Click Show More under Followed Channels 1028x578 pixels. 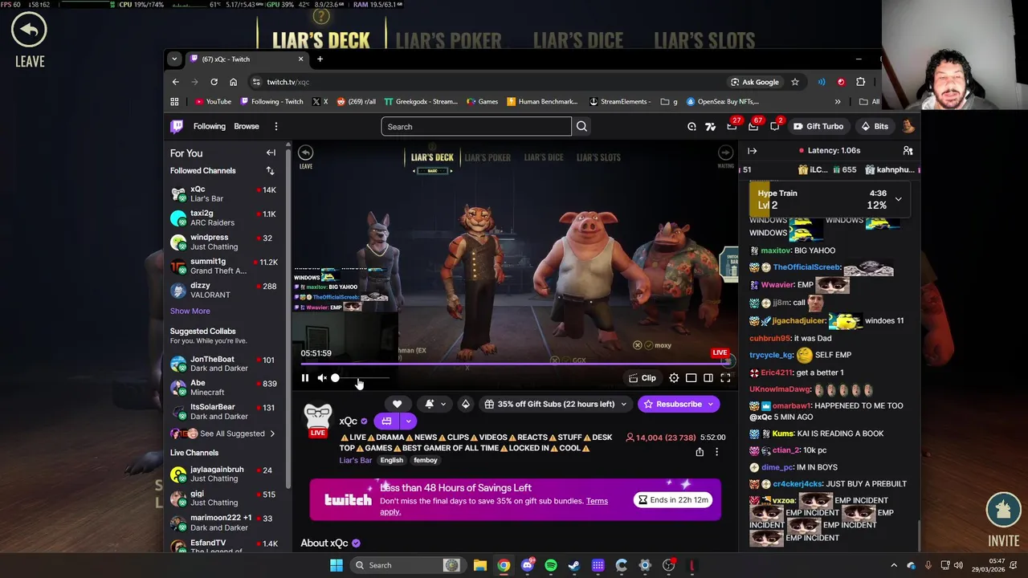tap(190, 311)
